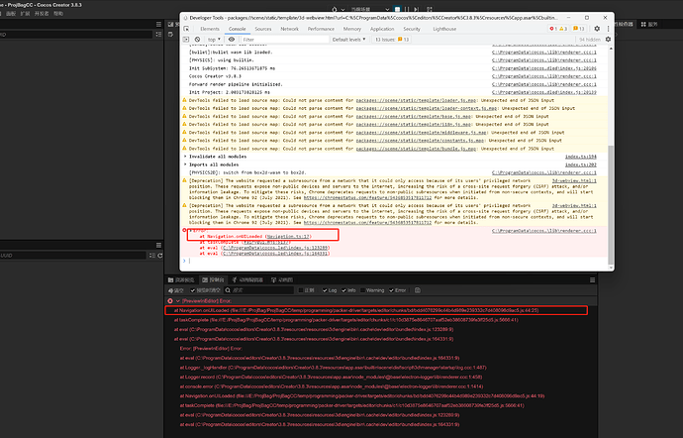Switch to the Console tab in DevTools
683x438 pixels.
pos(238,29)
